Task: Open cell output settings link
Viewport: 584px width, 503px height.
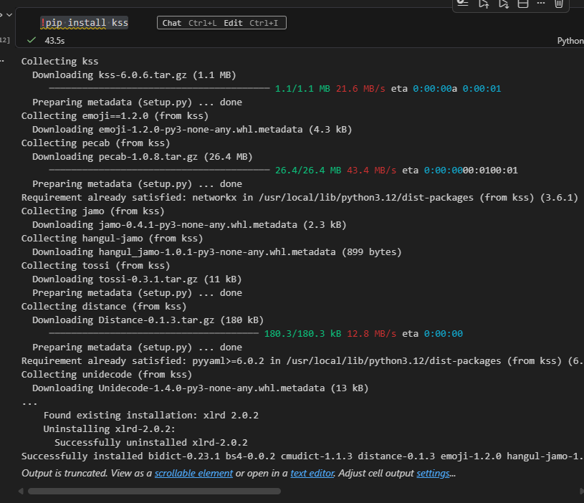Action: (433, 473)
